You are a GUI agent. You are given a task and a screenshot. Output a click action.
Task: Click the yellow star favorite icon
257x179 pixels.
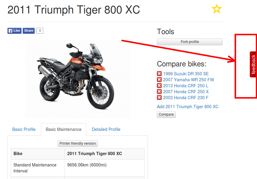(x=217, y=9)
